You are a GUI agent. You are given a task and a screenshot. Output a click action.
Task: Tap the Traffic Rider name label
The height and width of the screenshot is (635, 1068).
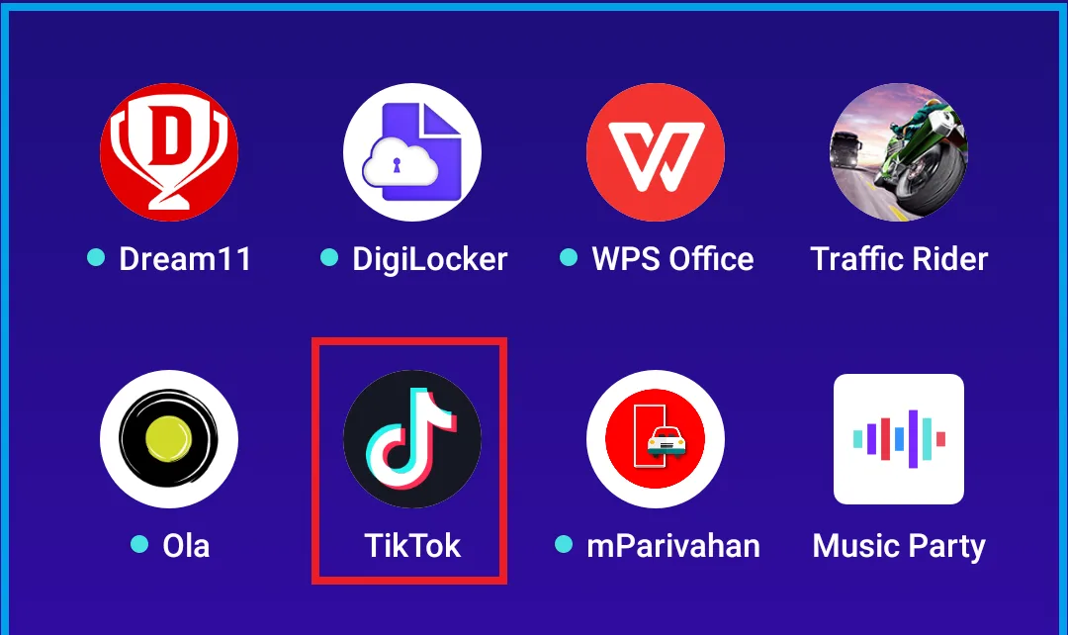tap(899, 259)
